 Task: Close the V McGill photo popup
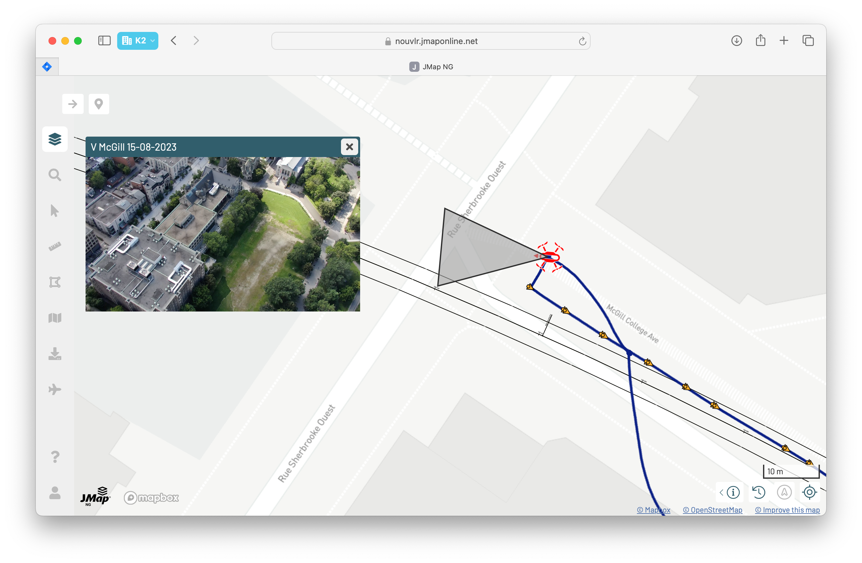349,147
